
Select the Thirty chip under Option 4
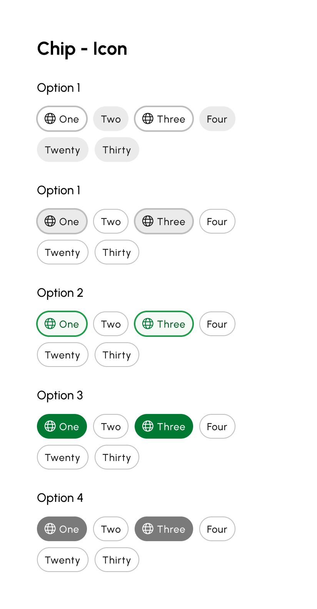tap(117, 560)
